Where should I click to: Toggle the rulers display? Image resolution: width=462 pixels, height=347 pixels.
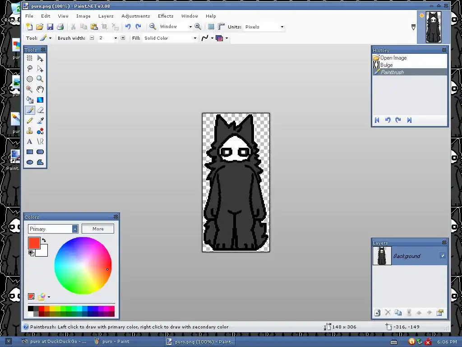[221, 27]
